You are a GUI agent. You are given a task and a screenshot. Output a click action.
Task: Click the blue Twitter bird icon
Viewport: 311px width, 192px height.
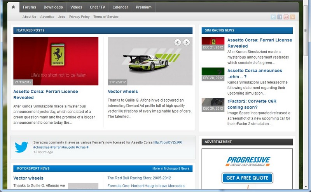click(x=21, y=147)
